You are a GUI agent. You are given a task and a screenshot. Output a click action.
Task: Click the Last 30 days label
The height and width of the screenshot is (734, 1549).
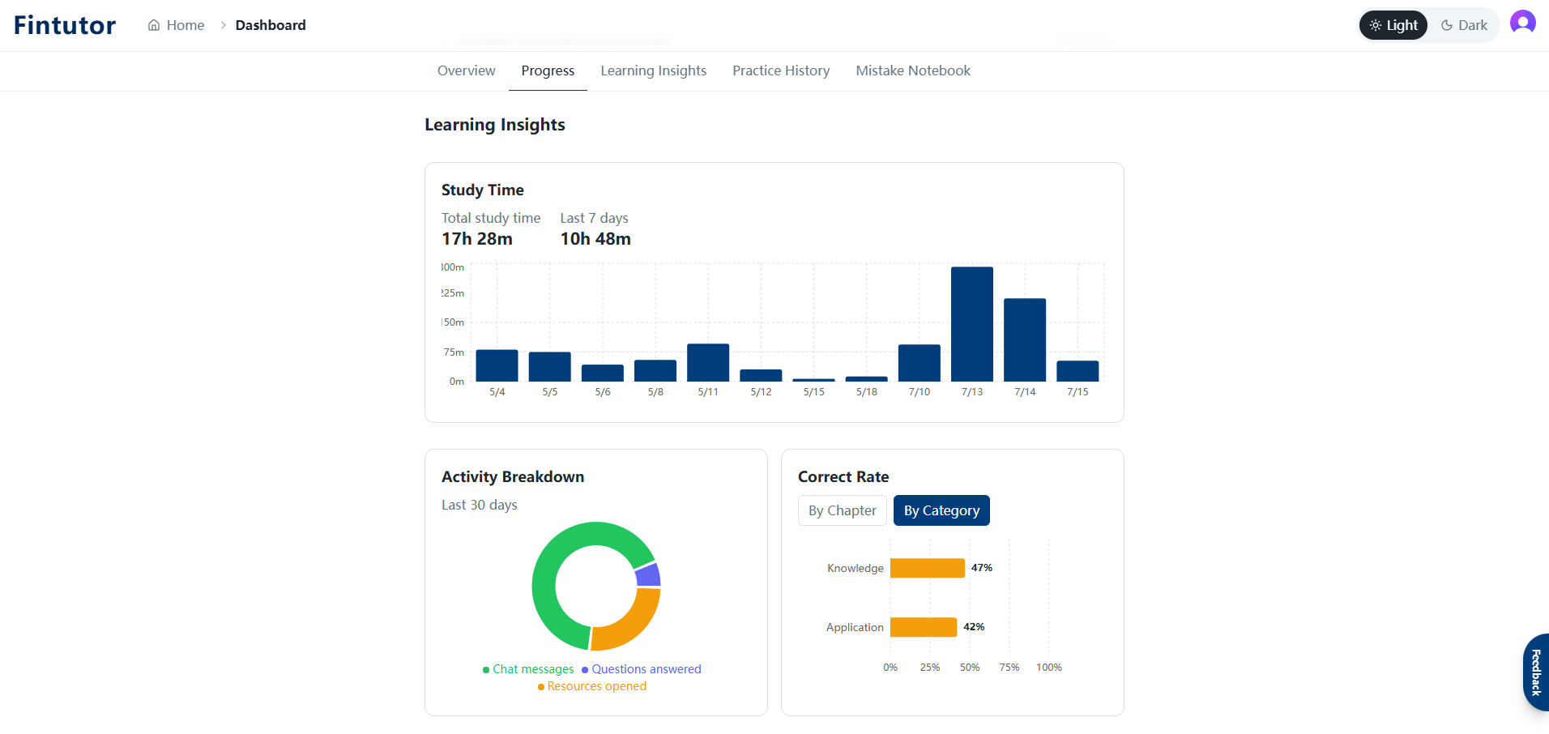click(480, 505)
